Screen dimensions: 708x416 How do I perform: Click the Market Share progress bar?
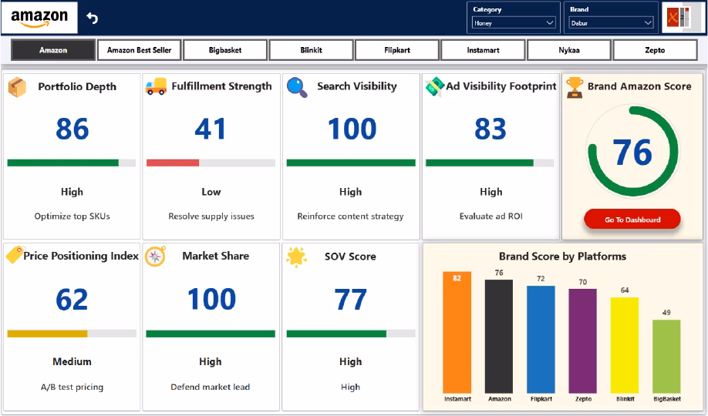click(211, 334)
